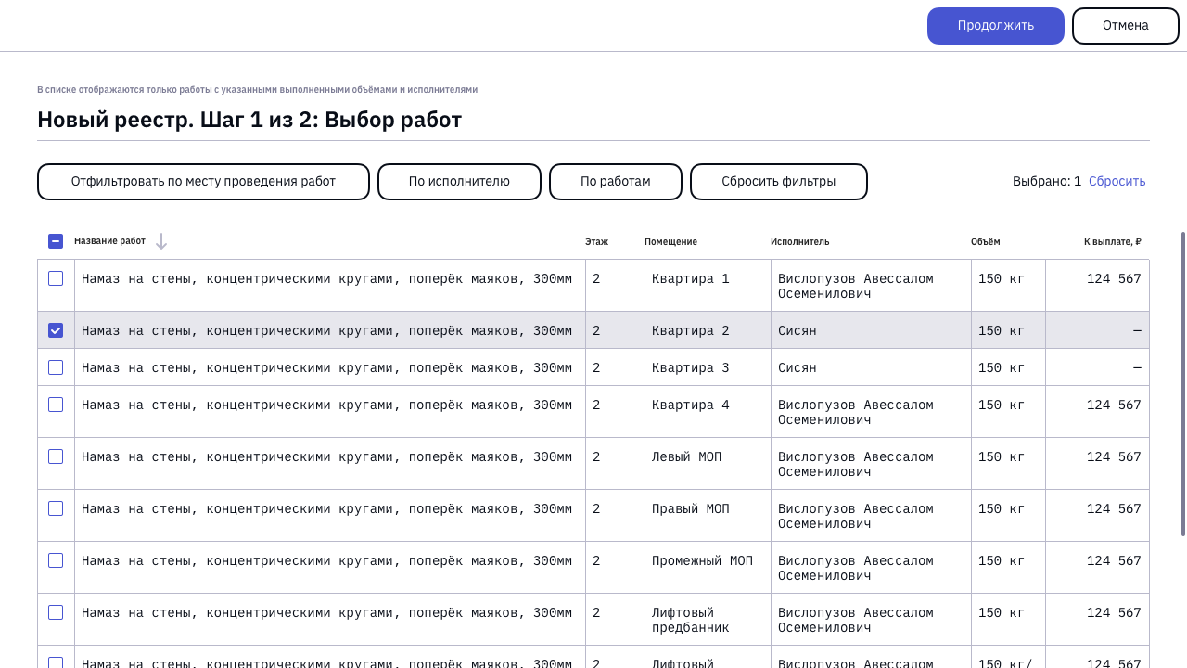Click the Лифтовый предбанник cell
This screenshot has height=668, width=1187.
(708, 620)
